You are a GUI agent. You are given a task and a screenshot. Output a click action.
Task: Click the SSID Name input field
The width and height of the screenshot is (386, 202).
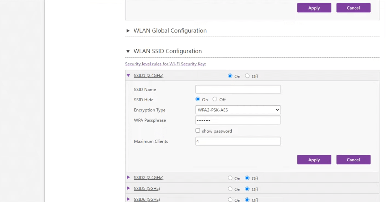coord(238,89)
